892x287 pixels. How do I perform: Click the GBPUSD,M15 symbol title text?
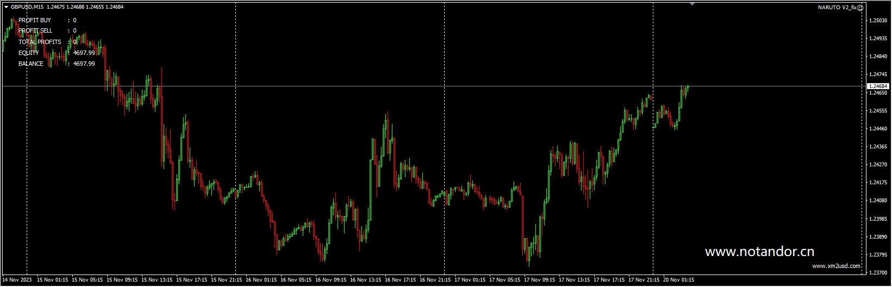27,7
